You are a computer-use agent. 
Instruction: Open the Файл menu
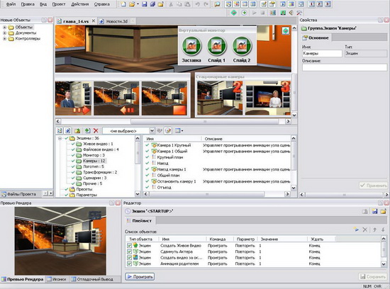11,4
